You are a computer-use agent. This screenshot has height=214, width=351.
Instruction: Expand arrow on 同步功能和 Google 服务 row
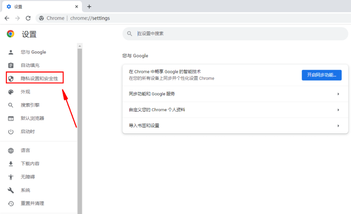338,94
